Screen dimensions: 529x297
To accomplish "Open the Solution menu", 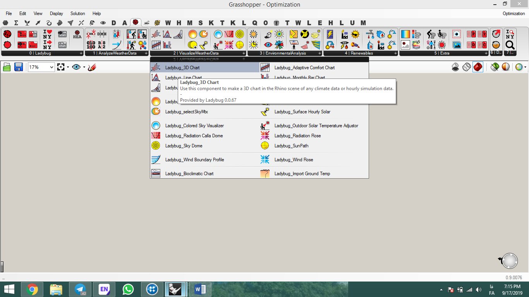I will (77, 14).
